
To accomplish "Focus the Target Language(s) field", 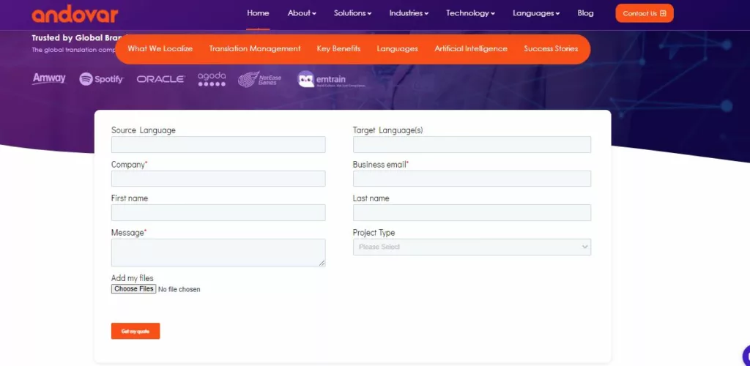I will pyautogui.click(x=472, y=145).
